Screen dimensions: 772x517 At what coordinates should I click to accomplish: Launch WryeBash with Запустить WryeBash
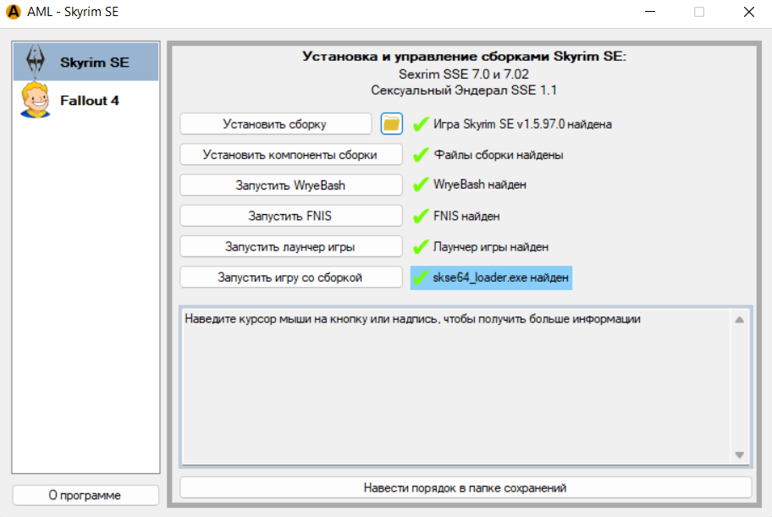290,185
